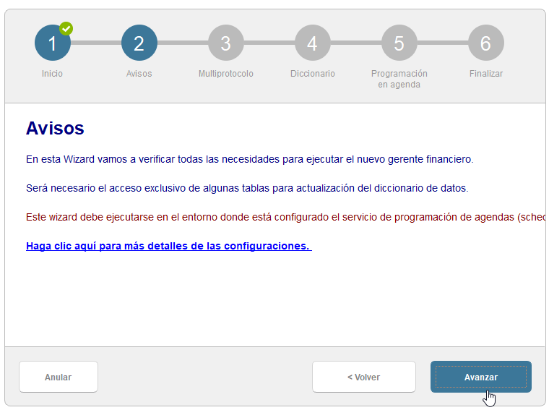This screenshot has height=410, width=549.
Task: Advance with the Avanzar button
Action: [480, 377]
